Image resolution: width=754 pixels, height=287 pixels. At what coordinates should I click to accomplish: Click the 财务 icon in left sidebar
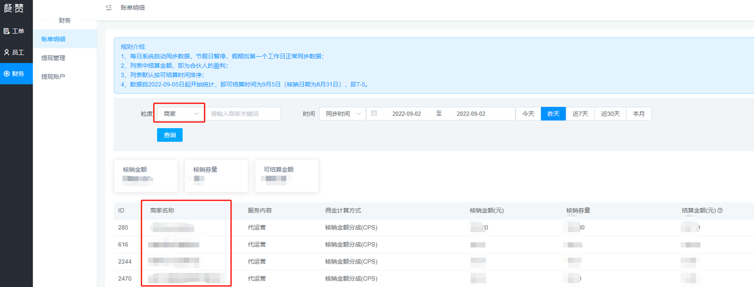pyautogui.click(x=7, y=74)
